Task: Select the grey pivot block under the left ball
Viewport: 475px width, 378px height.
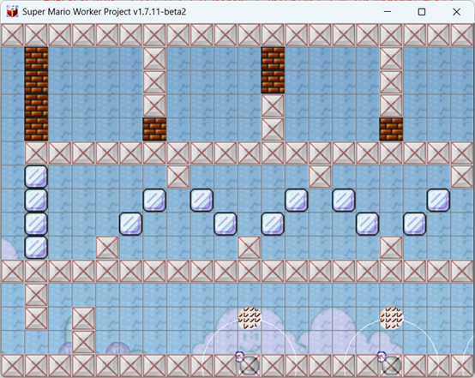Action: coord(250,366)
